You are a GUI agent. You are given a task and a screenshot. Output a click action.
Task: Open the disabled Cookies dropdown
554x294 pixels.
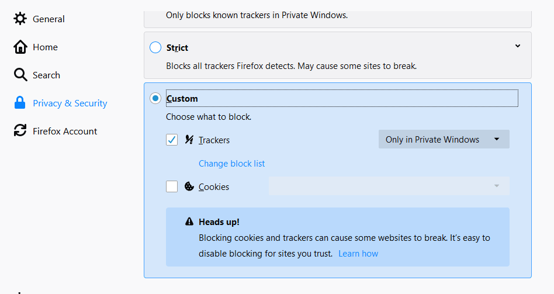(x=389, y=186)
